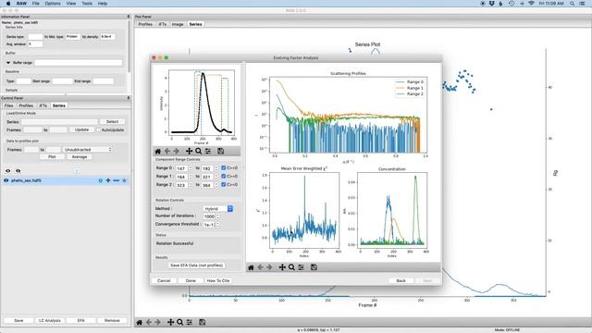
Task: Click home icon in main Series plot toolbar
Action: click(140, 322)
